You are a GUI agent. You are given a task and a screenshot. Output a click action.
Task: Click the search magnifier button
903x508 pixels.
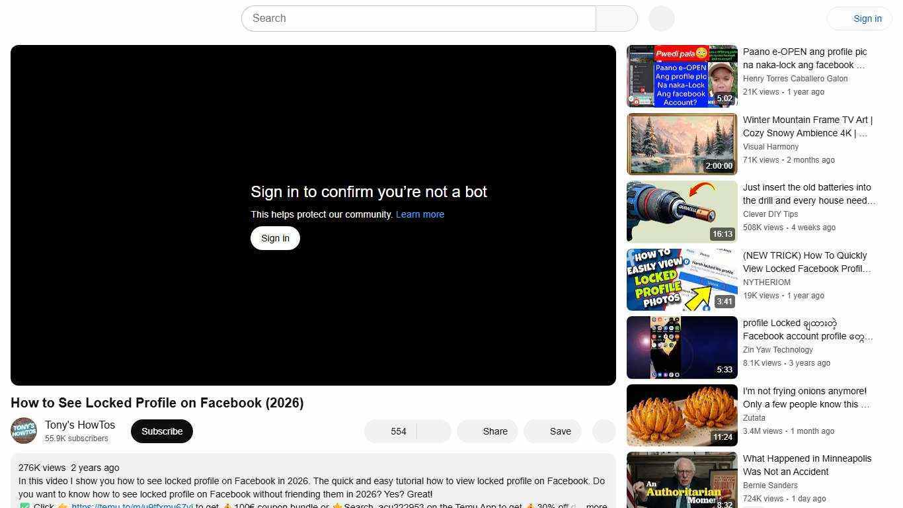click(615, 18)
